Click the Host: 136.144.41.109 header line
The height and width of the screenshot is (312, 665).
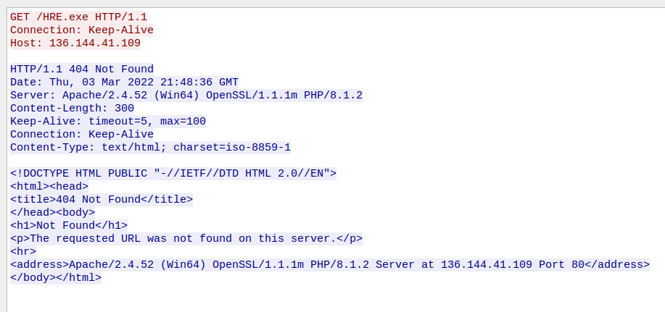point(75,43)
